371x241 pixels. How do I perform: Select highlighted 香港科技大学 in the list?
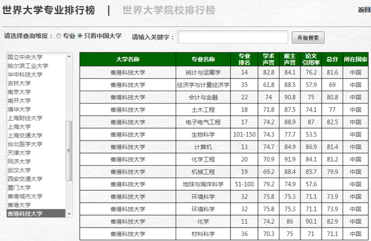pyautogui.click(x=36, y=214)
